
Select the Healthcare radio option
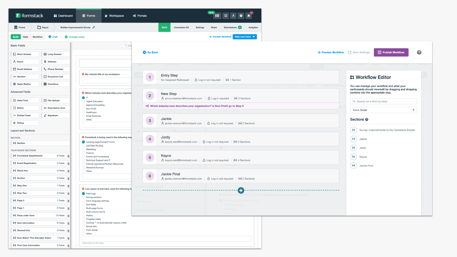pos(83,113)
